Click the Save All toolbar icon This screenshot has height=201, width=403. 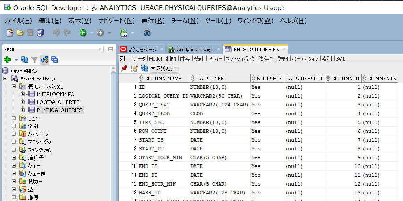(41, 33)
